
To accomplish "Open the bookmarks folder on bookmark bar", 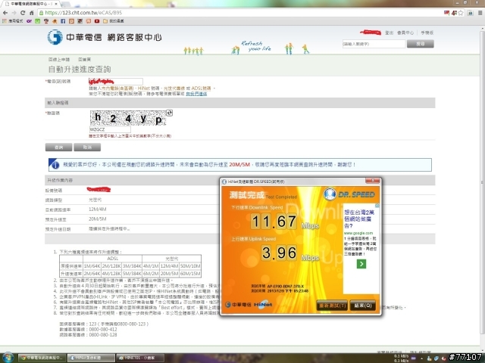I will [114, 21].
